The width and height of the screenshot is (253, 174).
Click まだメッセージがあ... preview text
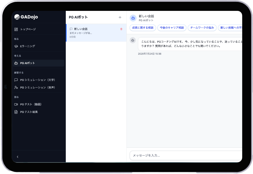pos(81,33)
